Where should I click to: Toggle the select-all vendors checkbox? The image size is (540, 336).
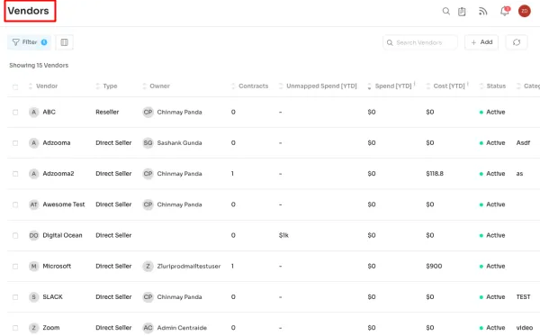tap(15, 86)
